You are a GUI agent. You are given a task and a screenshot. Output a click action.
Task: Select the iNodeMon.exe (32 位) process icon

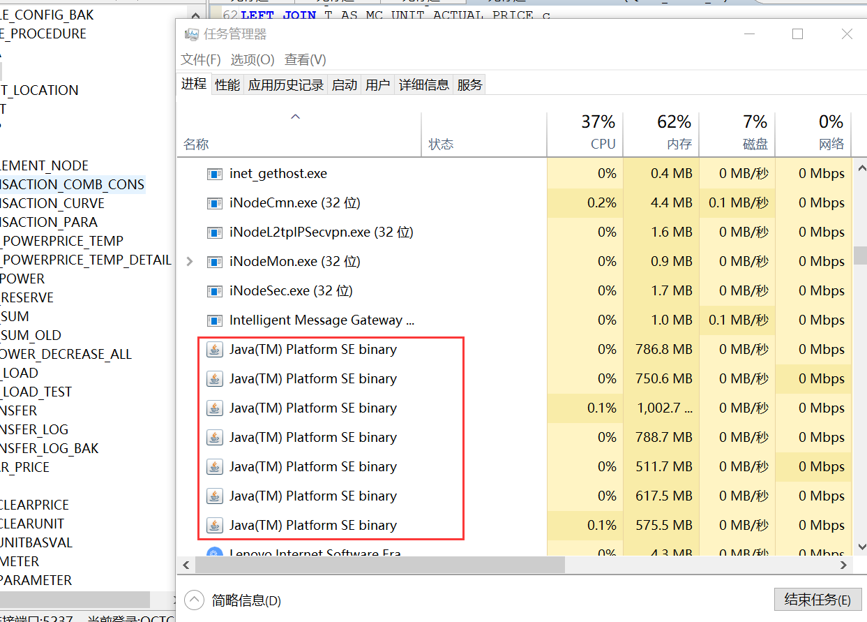pos(215,262)
